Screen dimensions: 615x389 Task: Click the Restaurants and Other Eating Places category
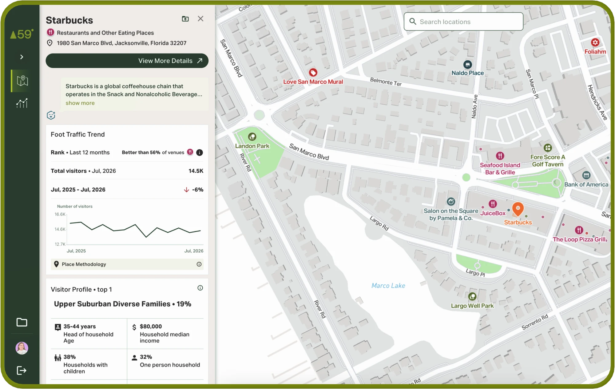pos(105,33)
